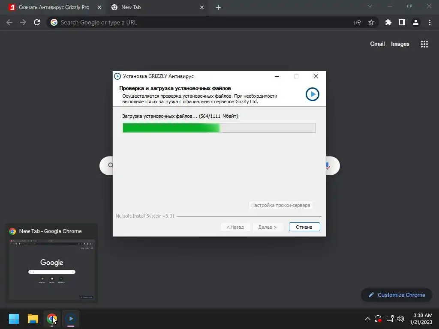Open the Chrome profile avatar icon
This screenshot has height=329, width=439.
[x=416, y=22]
